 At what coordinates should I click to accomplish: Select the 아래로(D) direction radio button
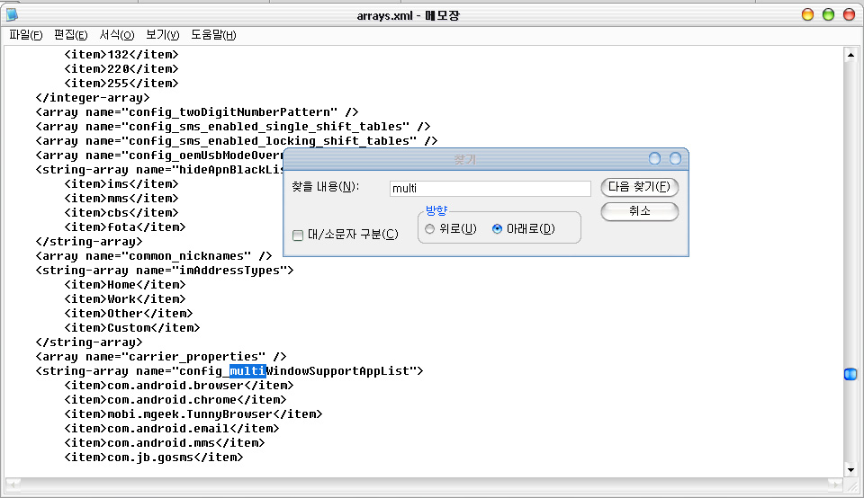497,229
